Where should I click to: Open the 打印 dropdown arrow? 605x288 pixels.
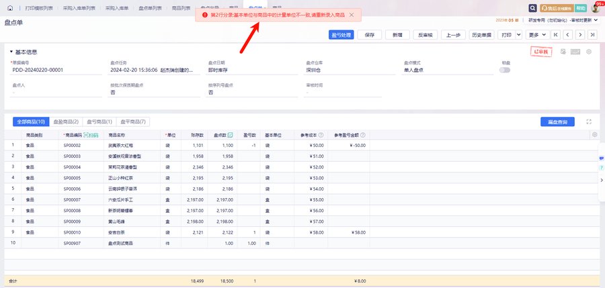(x=518, y=35)
